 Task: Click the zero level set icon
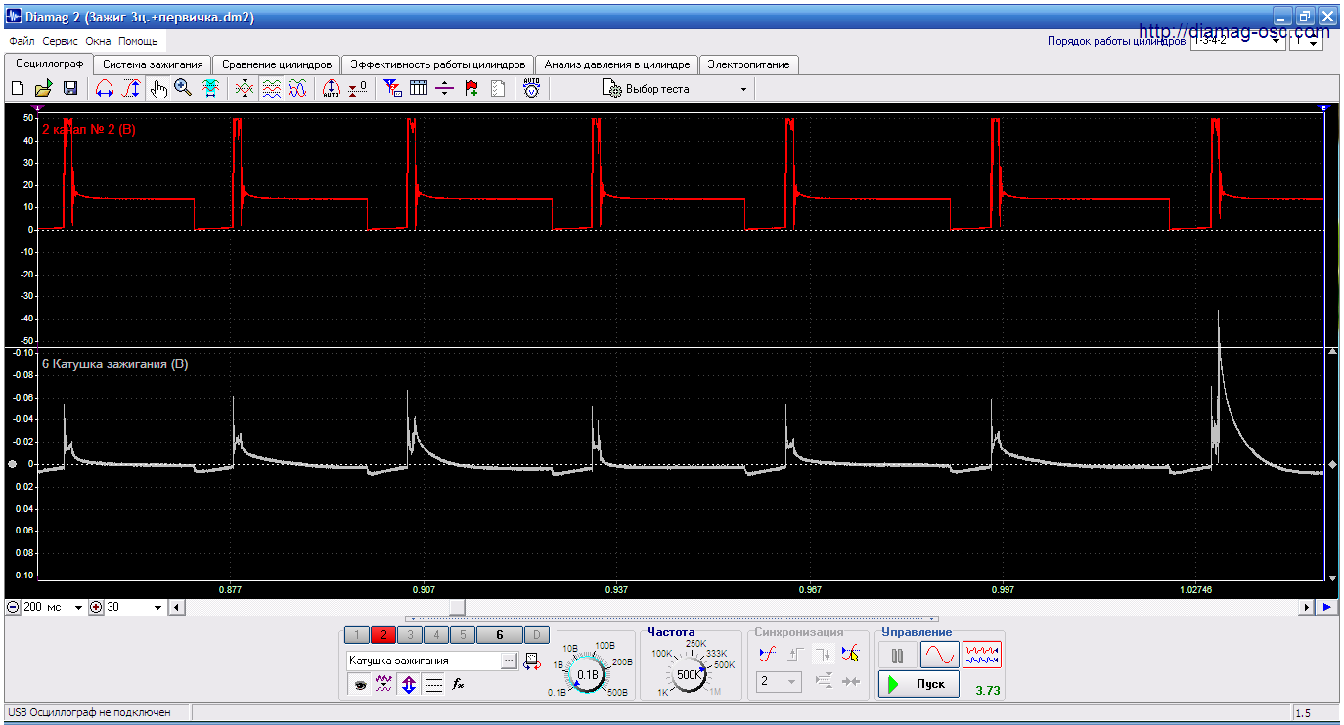(x=358, y=89)
